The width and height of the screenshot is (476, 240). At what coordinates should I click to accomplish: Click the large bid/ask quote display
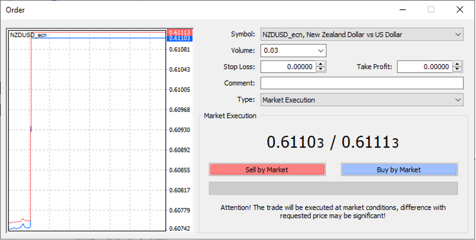[333, 143]
